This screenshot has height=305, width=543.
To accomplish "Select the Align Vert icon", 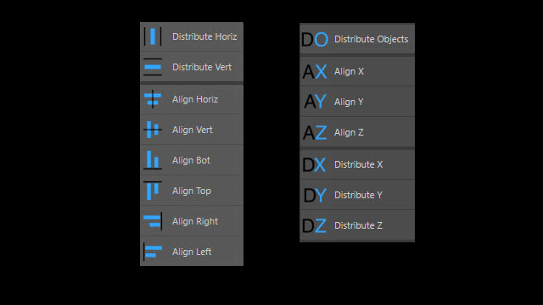I will pyautogui.click(x=153, y=130).
